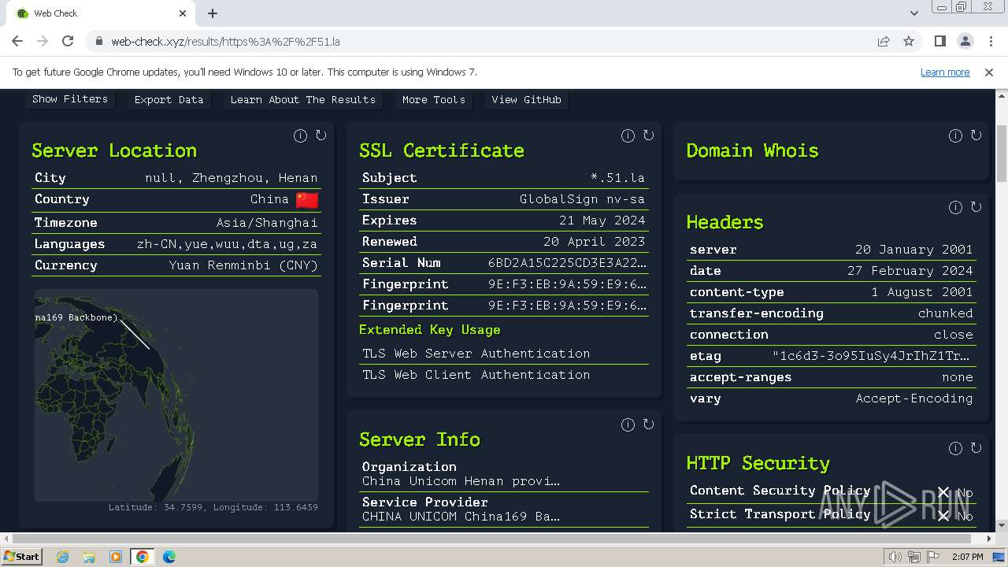Click the vary Accept-Encoding header value
The image size is (1008, 567).
(x=914, y=398)
